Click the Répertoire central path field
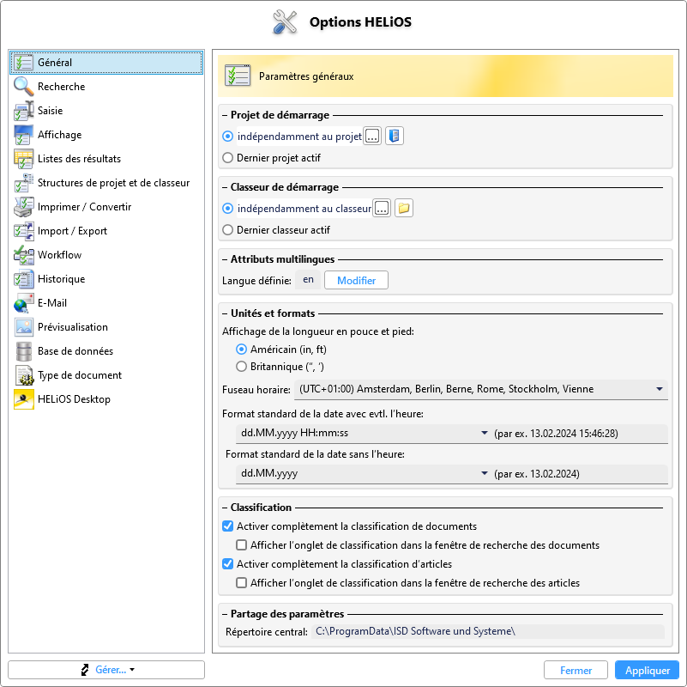Image resolution: width=687 pixels, height=687 pixels. tap(488, 631)
